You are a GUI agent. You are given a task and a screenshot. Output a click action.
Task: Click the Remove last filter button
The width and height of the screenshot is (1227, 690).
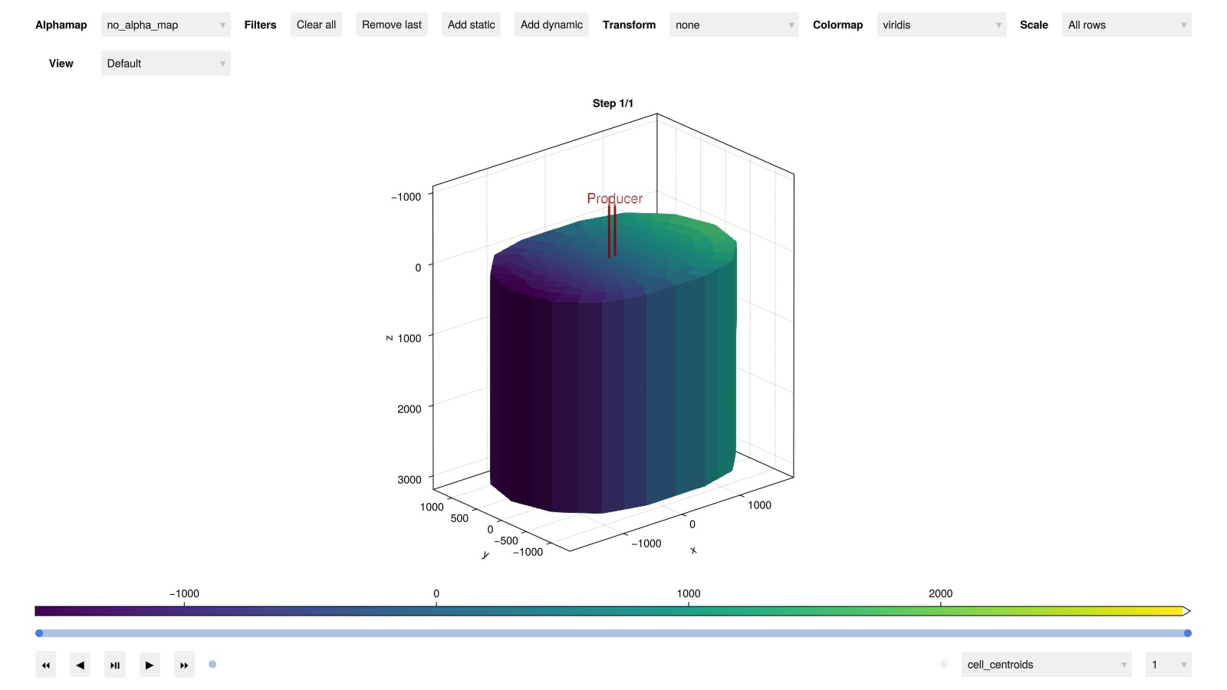[x=391, y=25]
